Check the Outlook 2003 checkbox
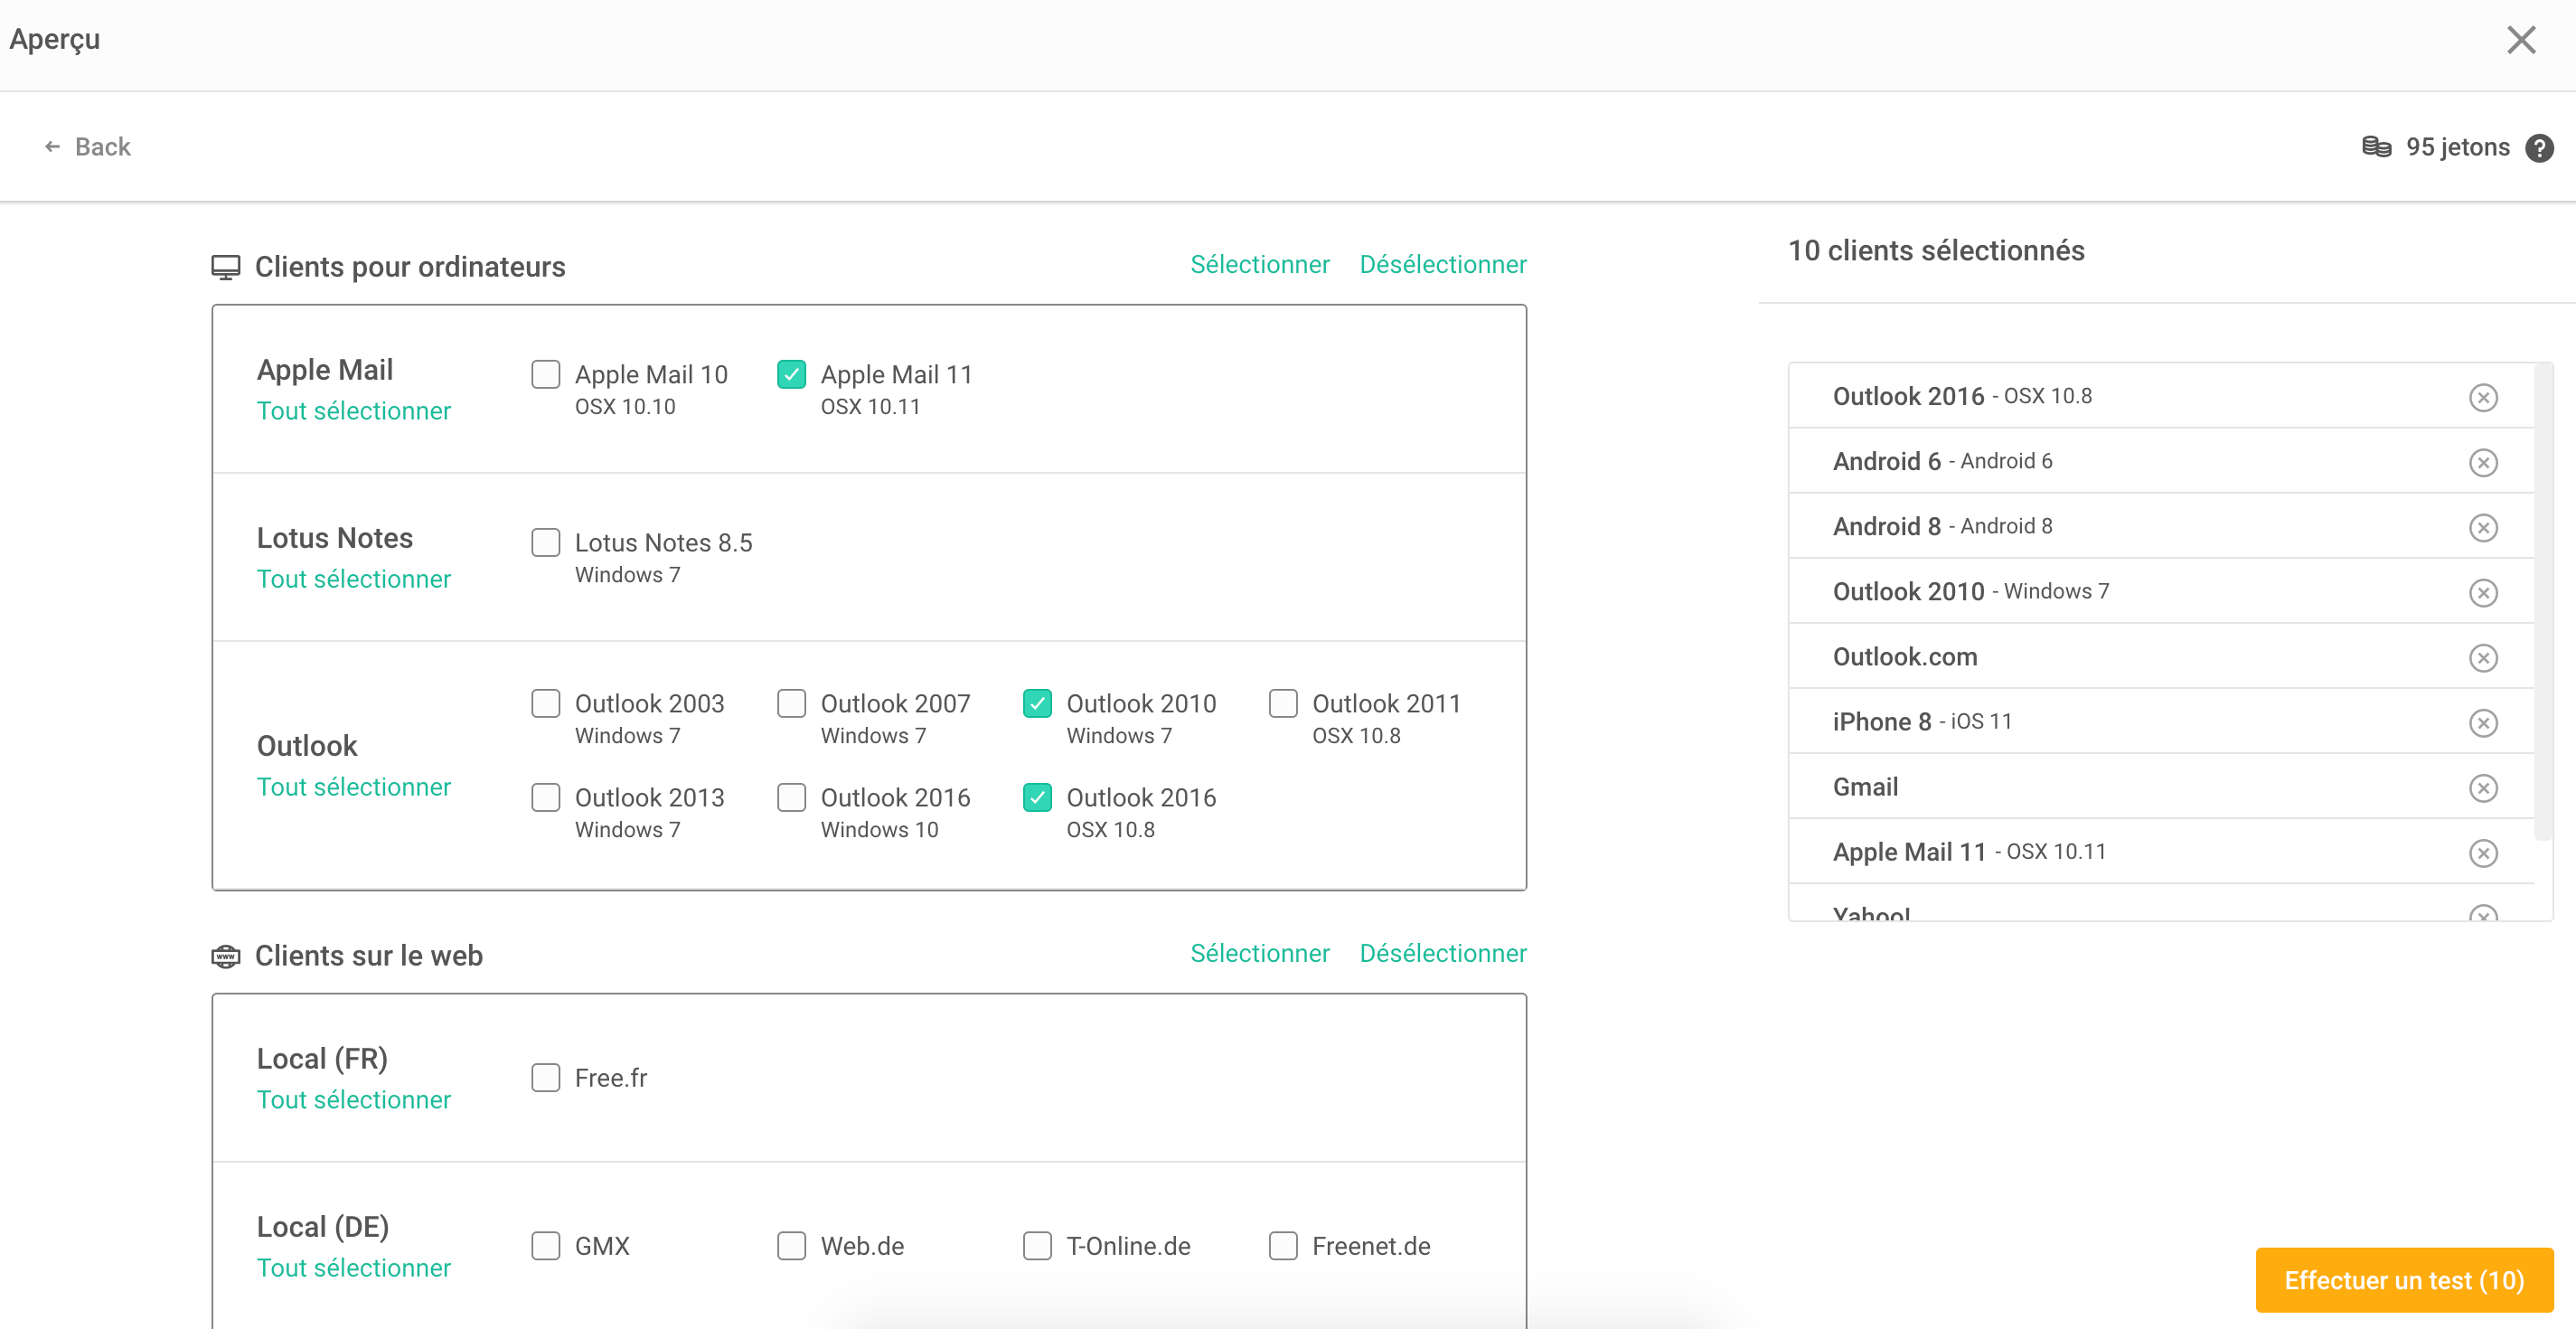The height and width of the screenshot is (1329, 2576). point(545,703)
